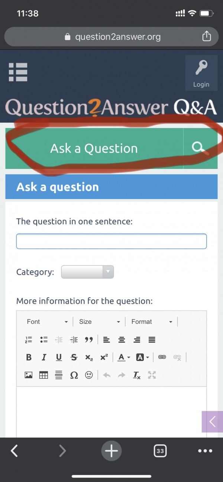Open the Size dropdown
The height and width of the screenshot is (482, 223).
100,322
